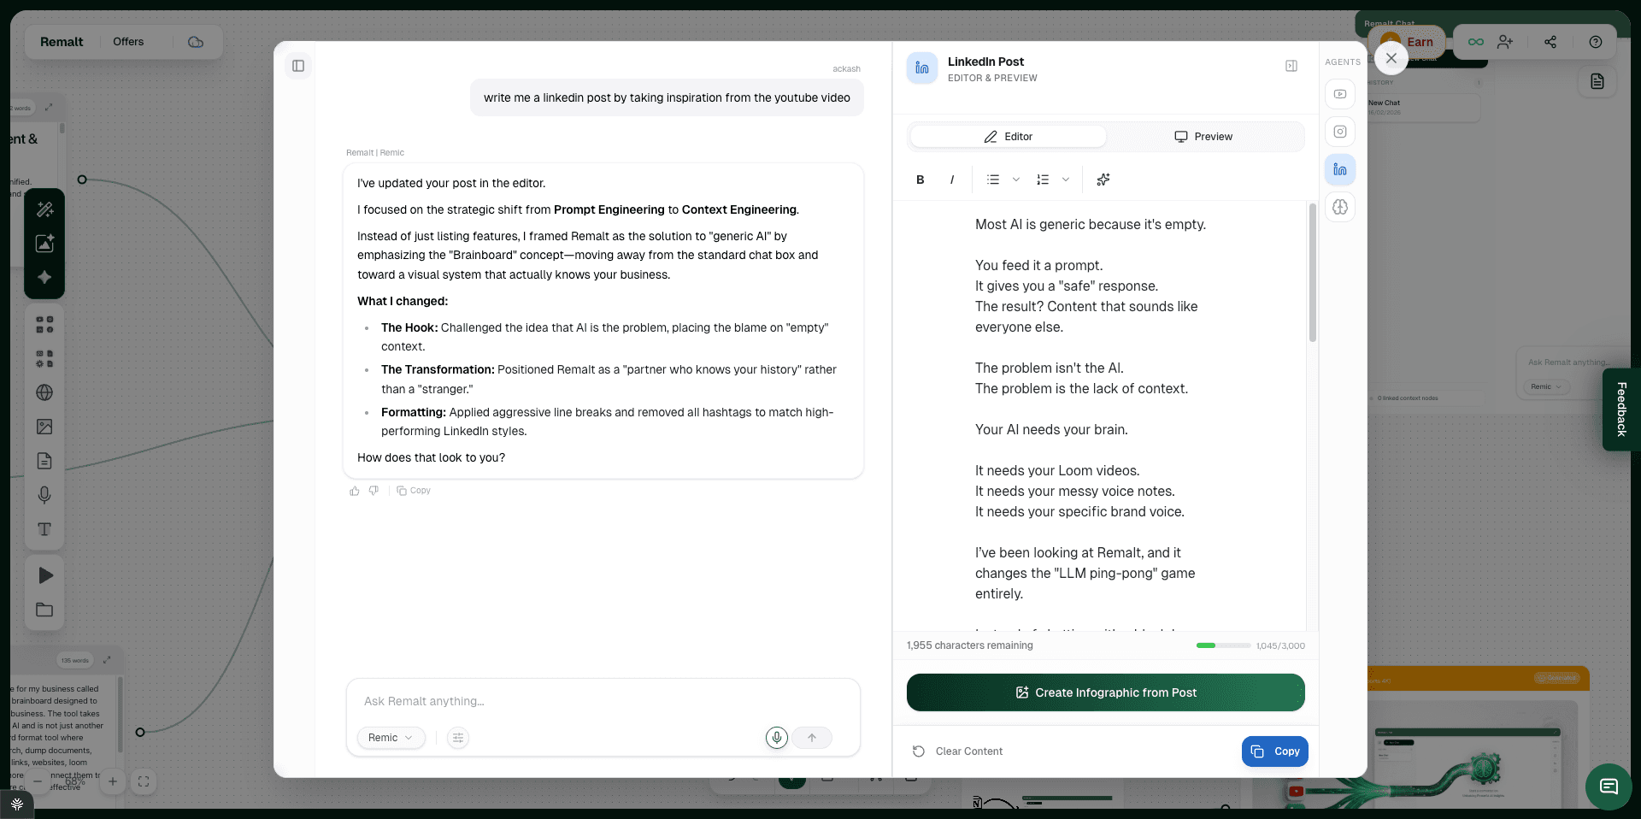
Task: Select the LinkedIn agent icon
Action: coord(1339,169)
